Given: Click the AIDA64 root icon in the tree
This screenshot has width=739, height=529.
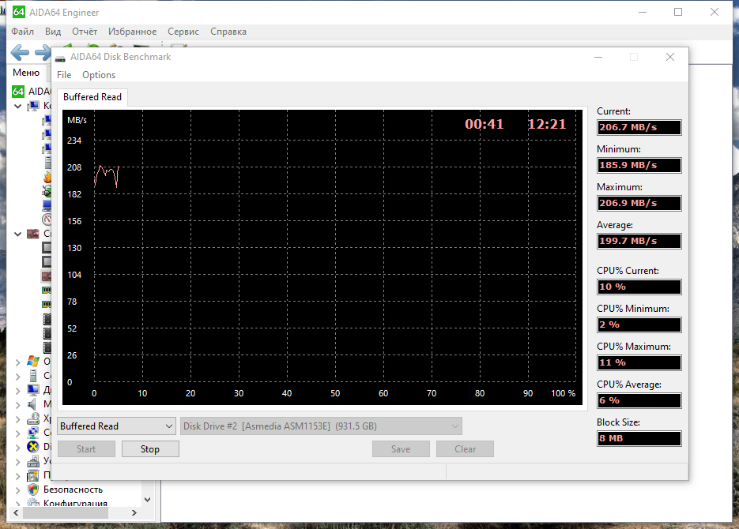Looking at the screenshot, I should click(x=18, y=91).
